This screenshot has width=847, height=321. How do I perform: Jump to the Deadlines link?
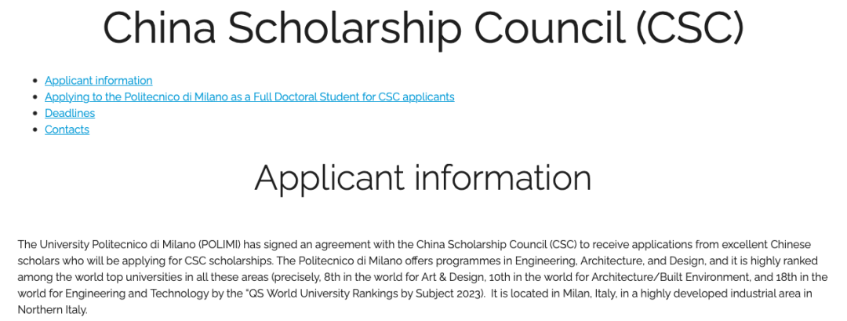[70, 113]
